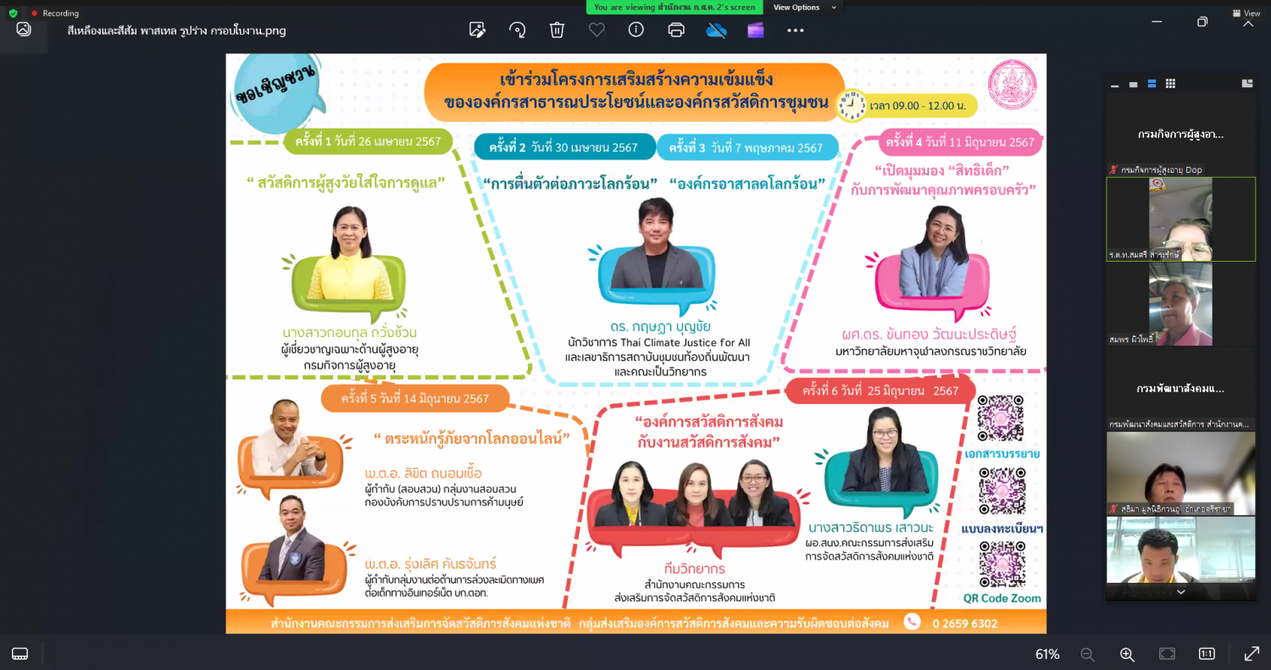1271x670 pixels.
Task: Show file info with the info icon
Action: click(x=636, y=30)
